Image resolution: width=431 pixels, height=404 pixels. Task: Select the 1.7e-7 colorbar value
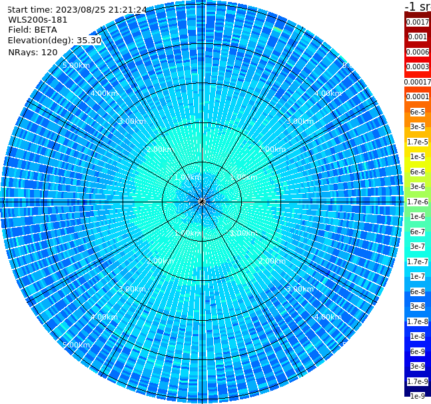pos(418,262)
